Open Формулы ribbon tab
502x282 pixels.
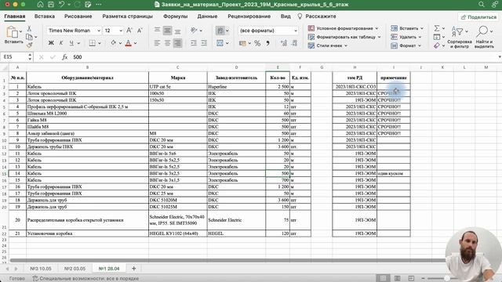175,16
